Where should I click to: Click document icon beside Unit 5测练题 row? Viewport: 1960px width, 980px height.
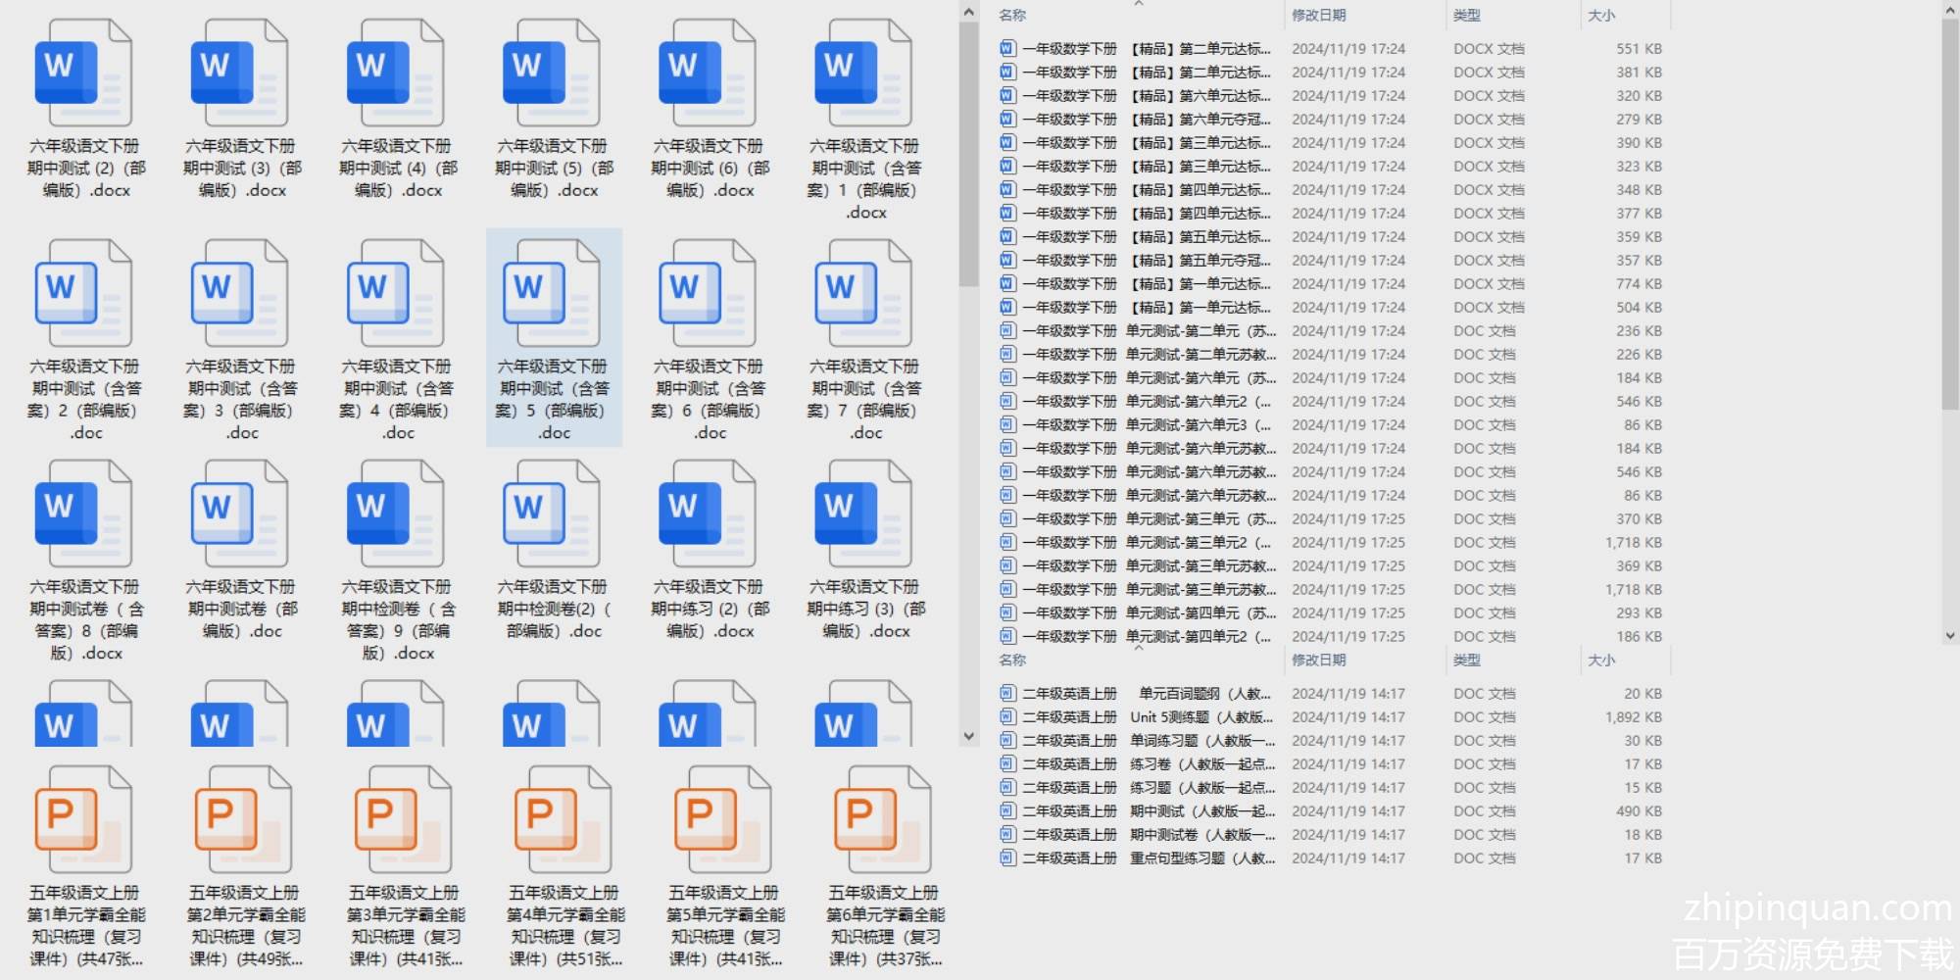(1006, 717)
